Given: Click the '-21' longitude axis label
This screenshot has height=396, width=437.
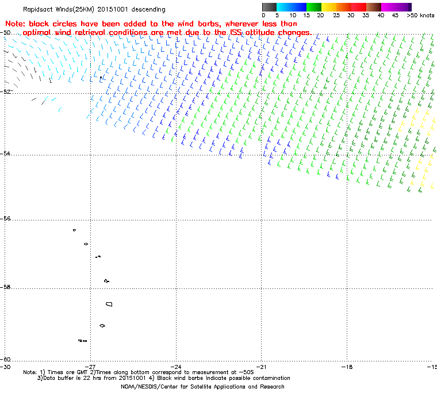Looking at the screenshot, I should click(x=261, y=367).
